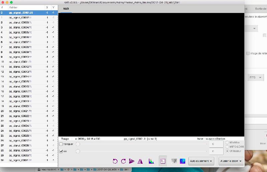The image size is (267, 172).
Task: Sort list by Y column header
Action: pos(53,7)
